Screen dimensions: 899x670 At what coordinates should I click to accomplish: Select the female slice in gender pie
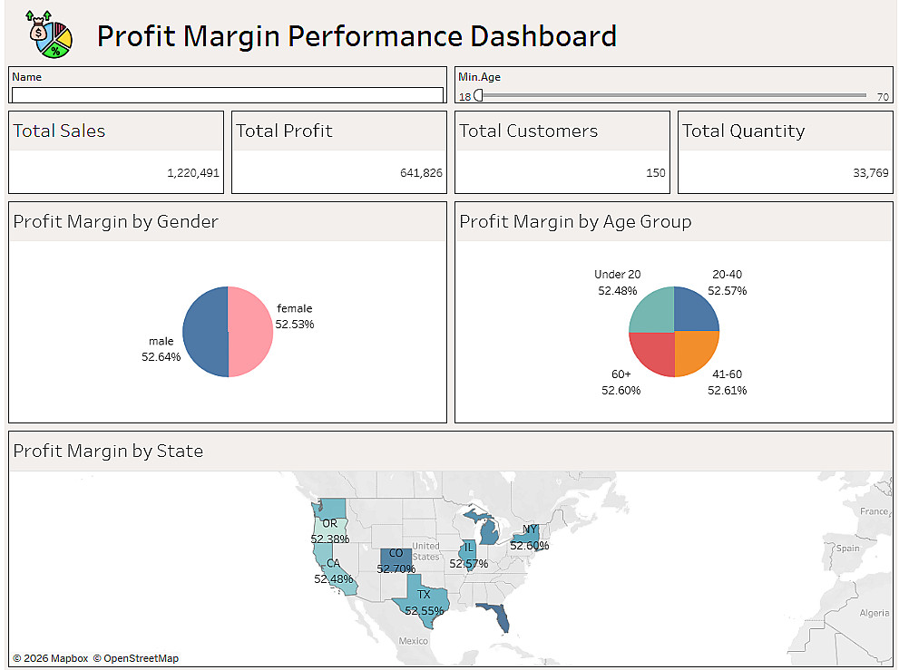[x=250, y=332]
